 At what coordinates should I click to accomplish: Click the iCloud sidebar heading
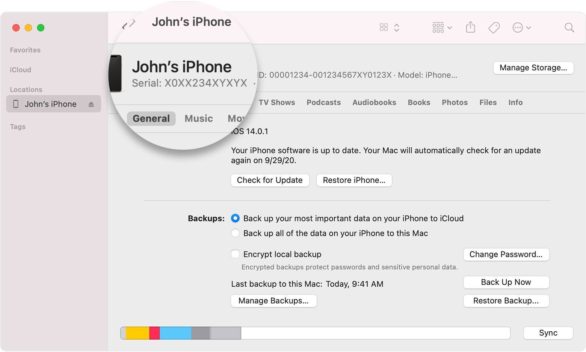click(21, 70)
